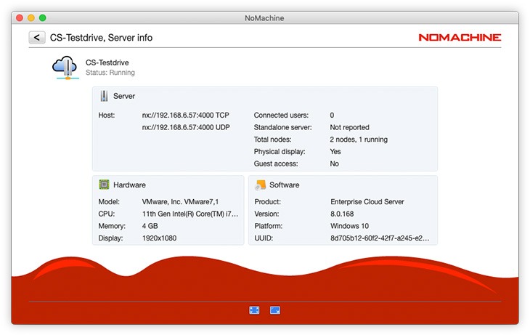Image resolution: width=530 pixels, height=335 pixels.
Task: Click the Display 1920x1080 value
Action: pyautogui.click(x=159, y=238)
